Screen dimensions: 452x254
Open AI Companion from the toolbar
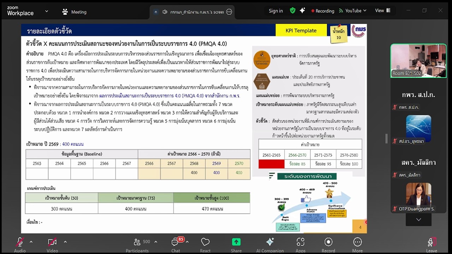coord(270,244)
